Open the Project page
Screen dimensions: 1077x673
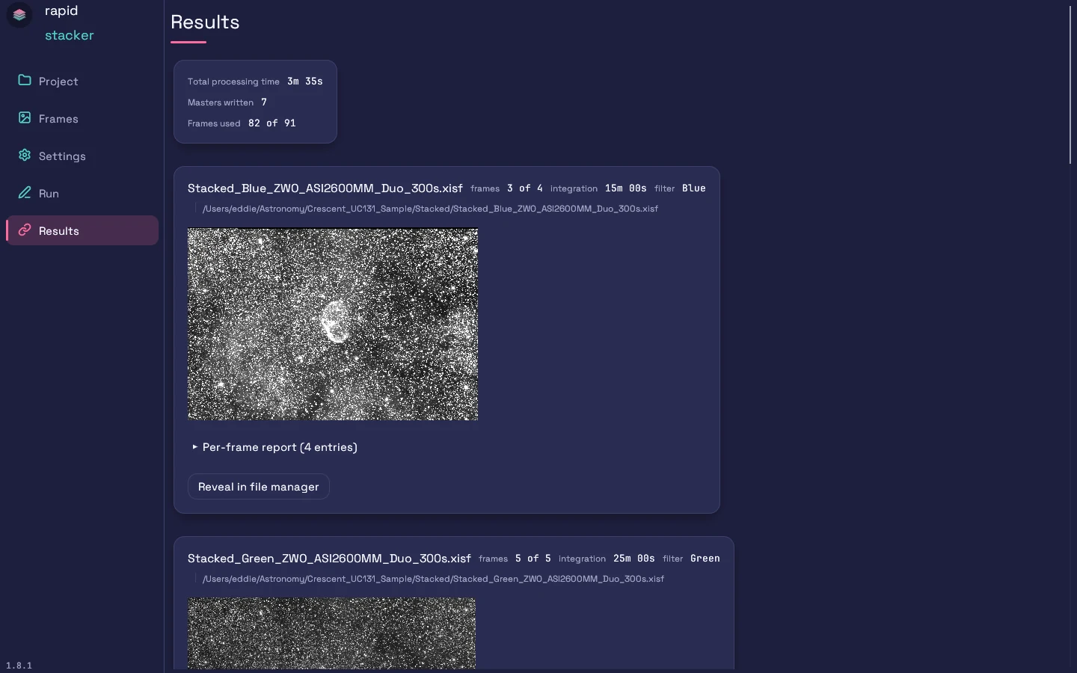click(x=82, y=81)
